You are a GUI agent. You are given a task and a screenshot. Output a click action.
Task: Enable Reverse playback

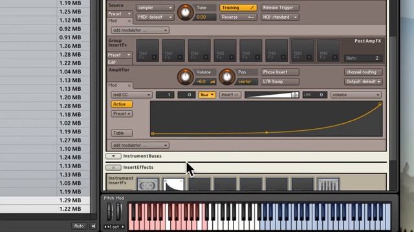238,17
